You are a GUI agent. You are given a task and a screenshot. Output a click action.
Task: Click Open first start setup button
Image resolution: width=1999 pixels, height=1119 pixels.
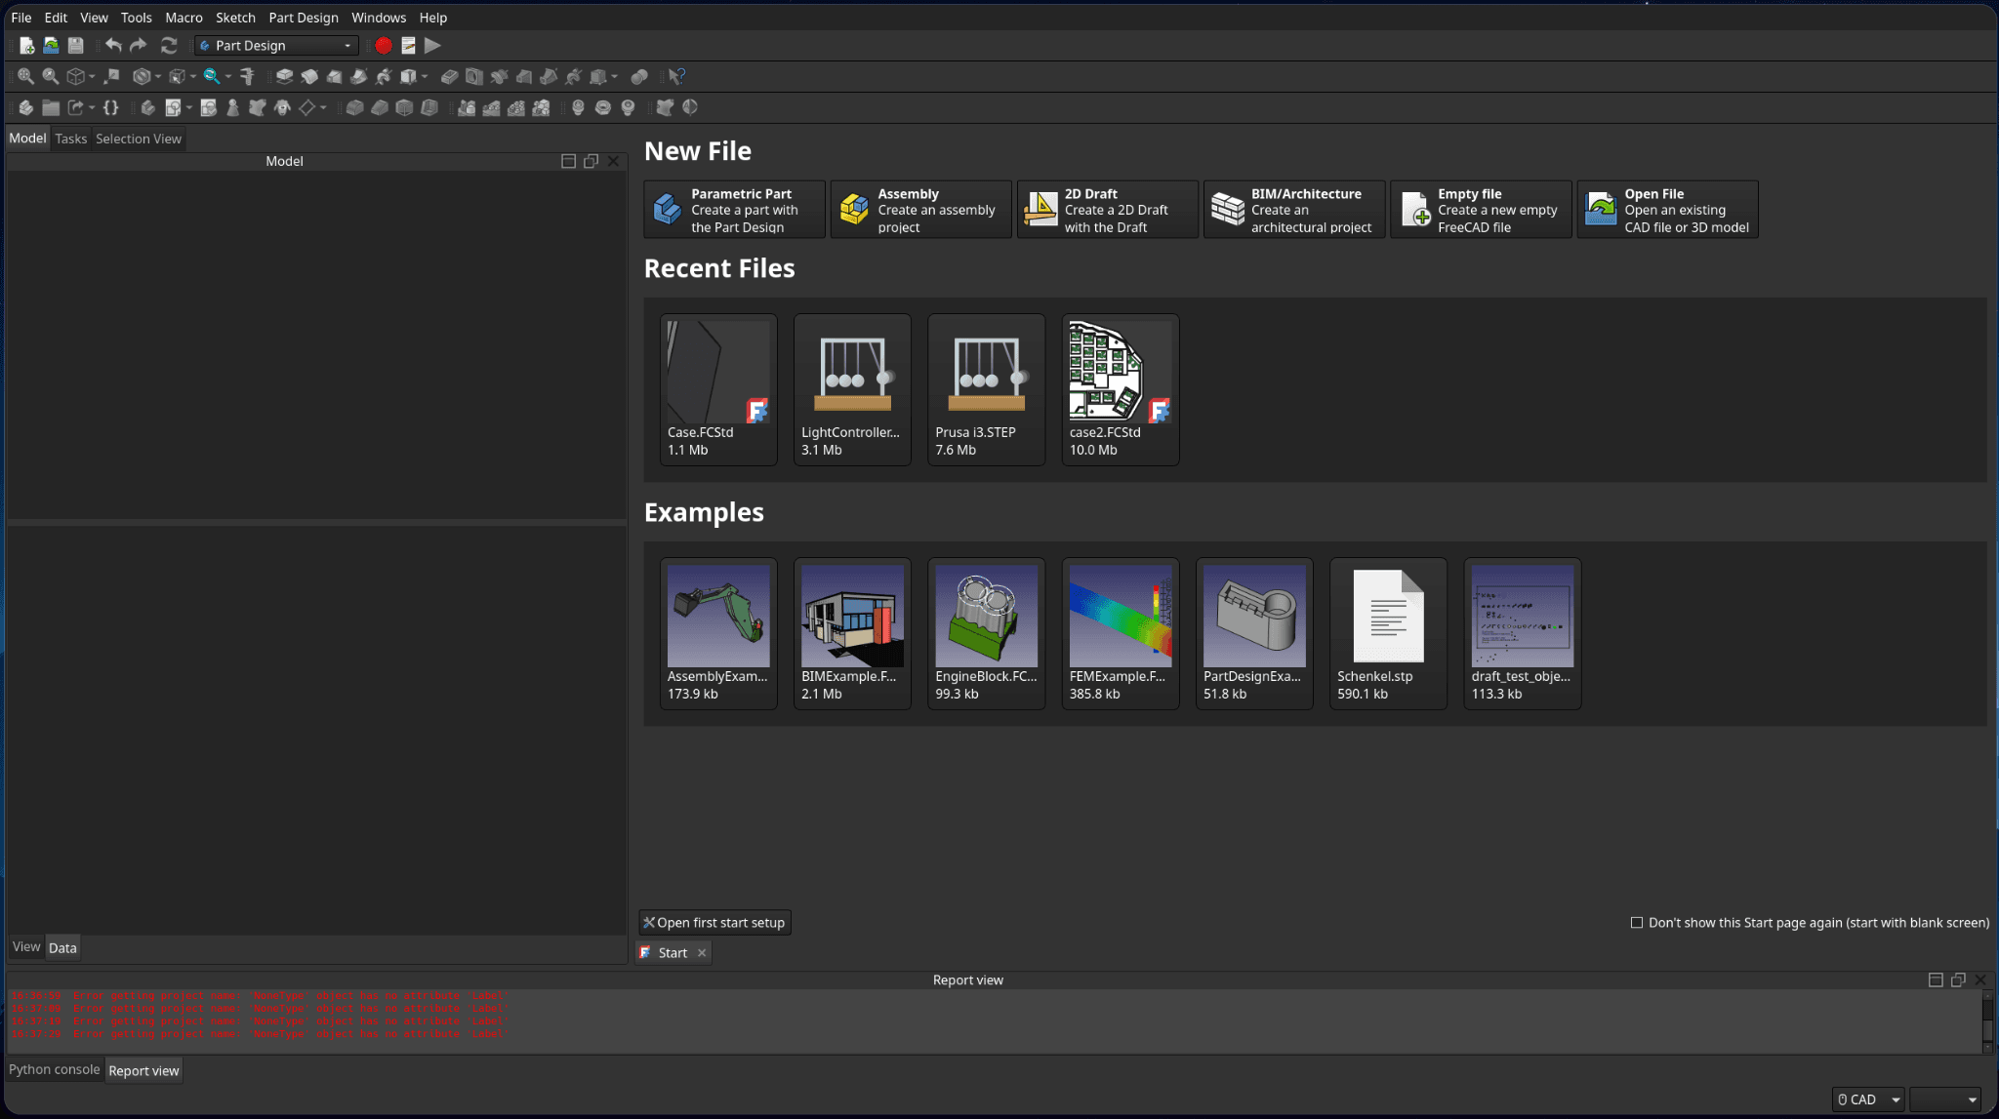pyautogui.click(x=714, y=923)
